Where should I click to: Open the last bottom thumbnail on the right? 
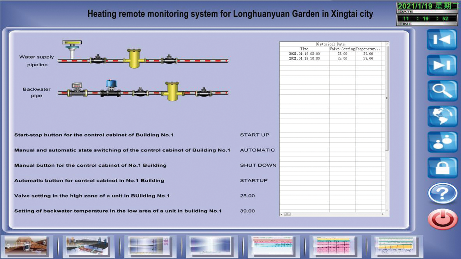pos(396,247)
